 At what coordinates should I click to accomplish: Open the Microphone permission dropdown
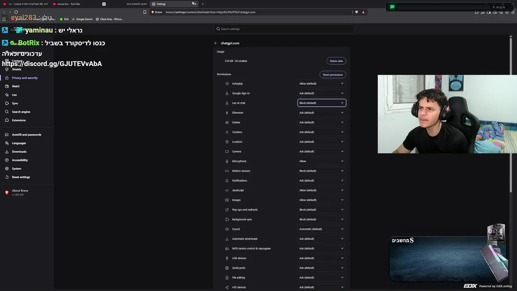click(322, 161)
